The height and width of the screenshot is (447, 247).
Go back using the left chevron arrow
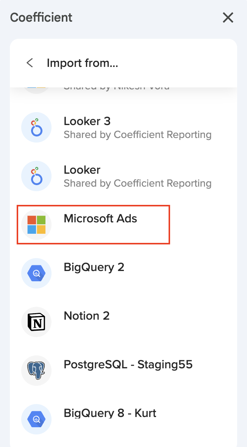tap(30, 63)
